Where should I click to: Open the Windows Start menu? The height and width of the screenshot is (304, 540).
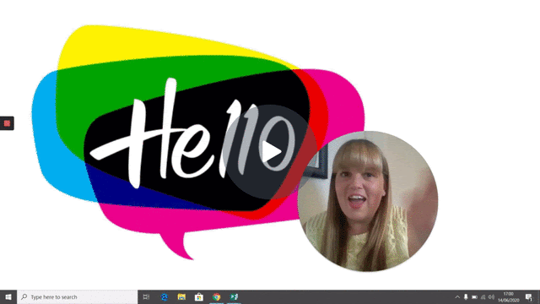pos(8,296)
